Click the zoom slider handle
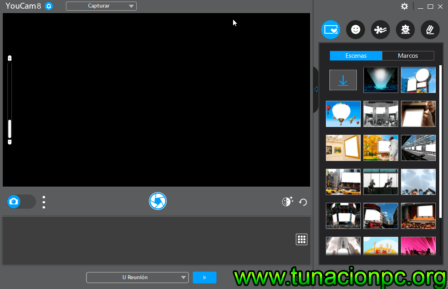 [x=10, y=128]
